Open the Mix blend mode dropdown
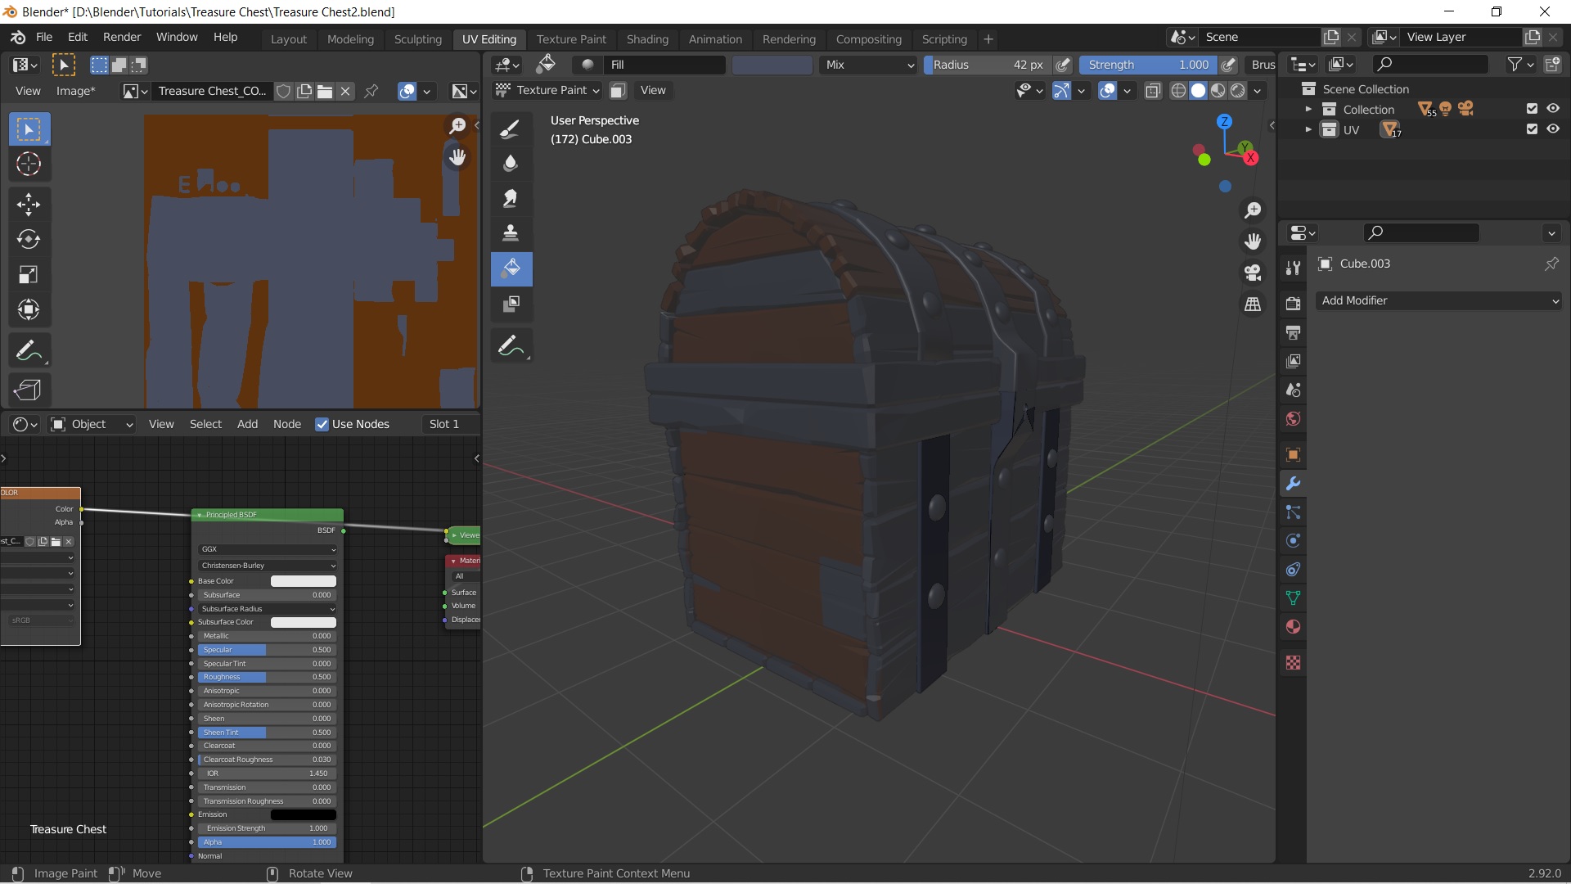1571x884 pixels. click(868, 65)
